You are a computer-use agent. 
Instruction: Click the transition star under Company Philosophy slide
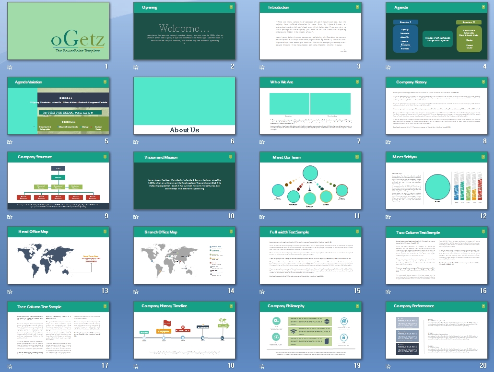[x=262, y=367]
